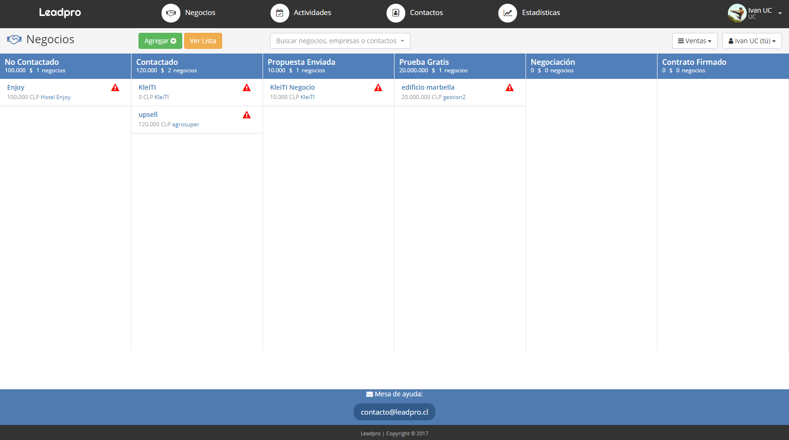Screen dimensions: 789x440
Task: Click the Estadísticas chart icon
Action: [508, 13]
